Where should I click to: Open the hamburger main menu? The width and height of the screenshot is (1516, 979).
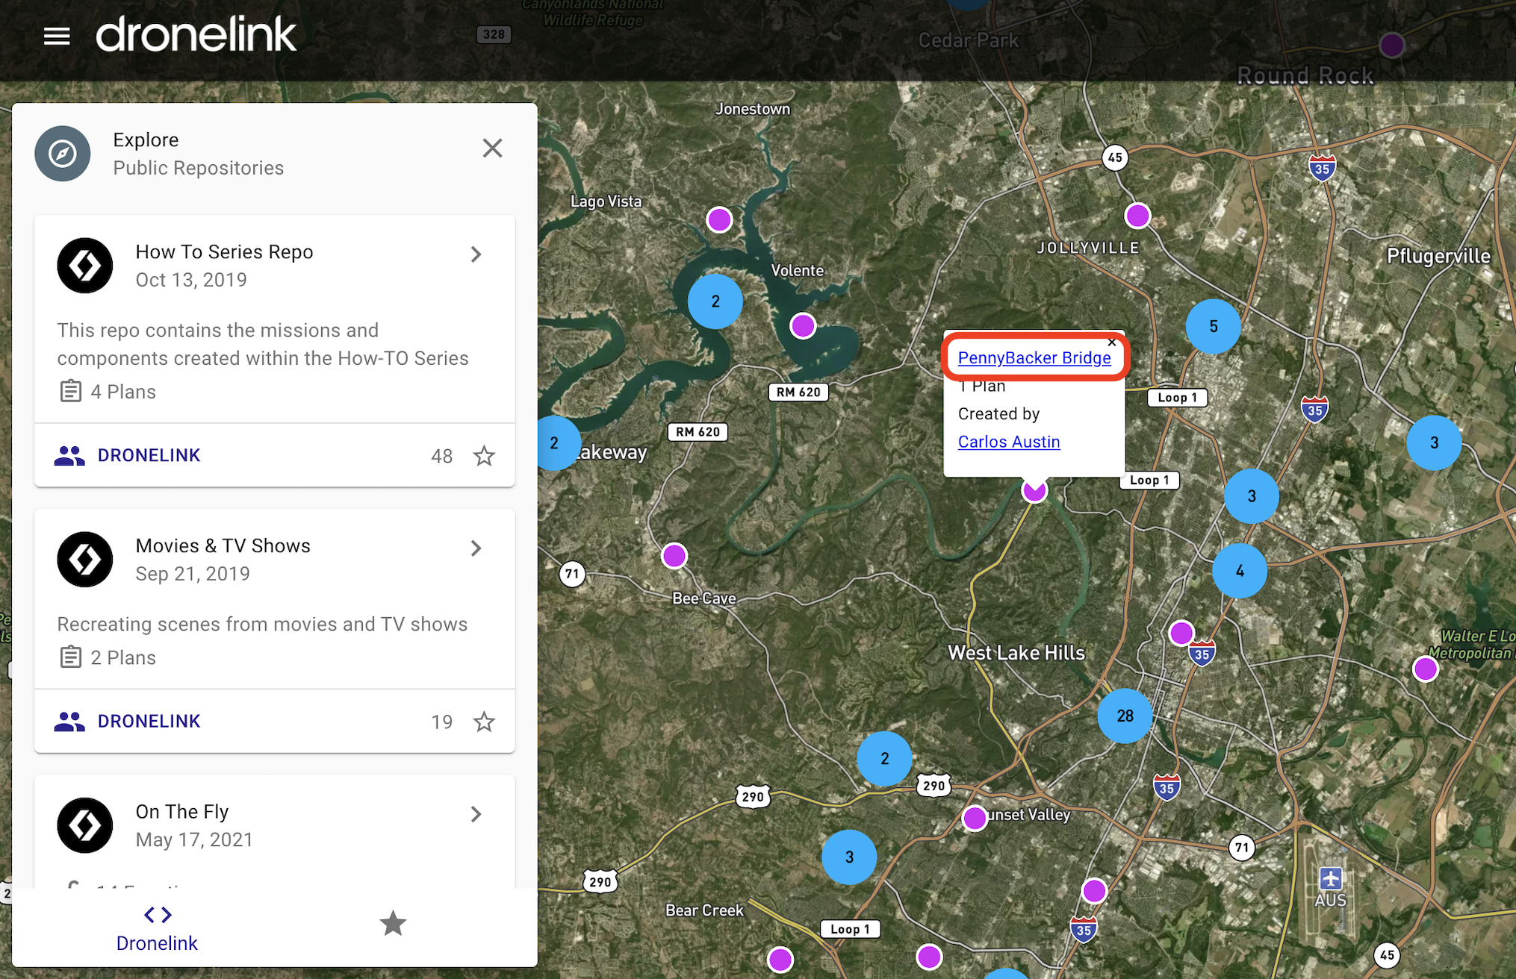click(57, 36)
